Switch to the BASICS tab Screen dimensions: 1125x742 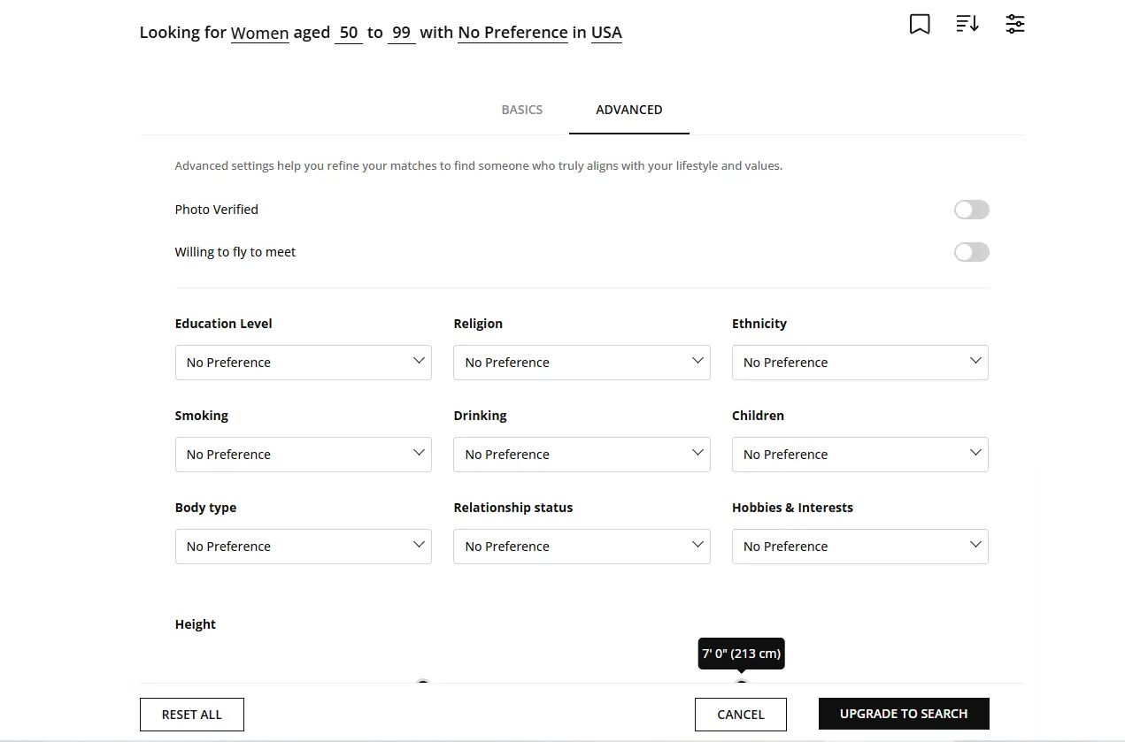(x=522, y=110)
